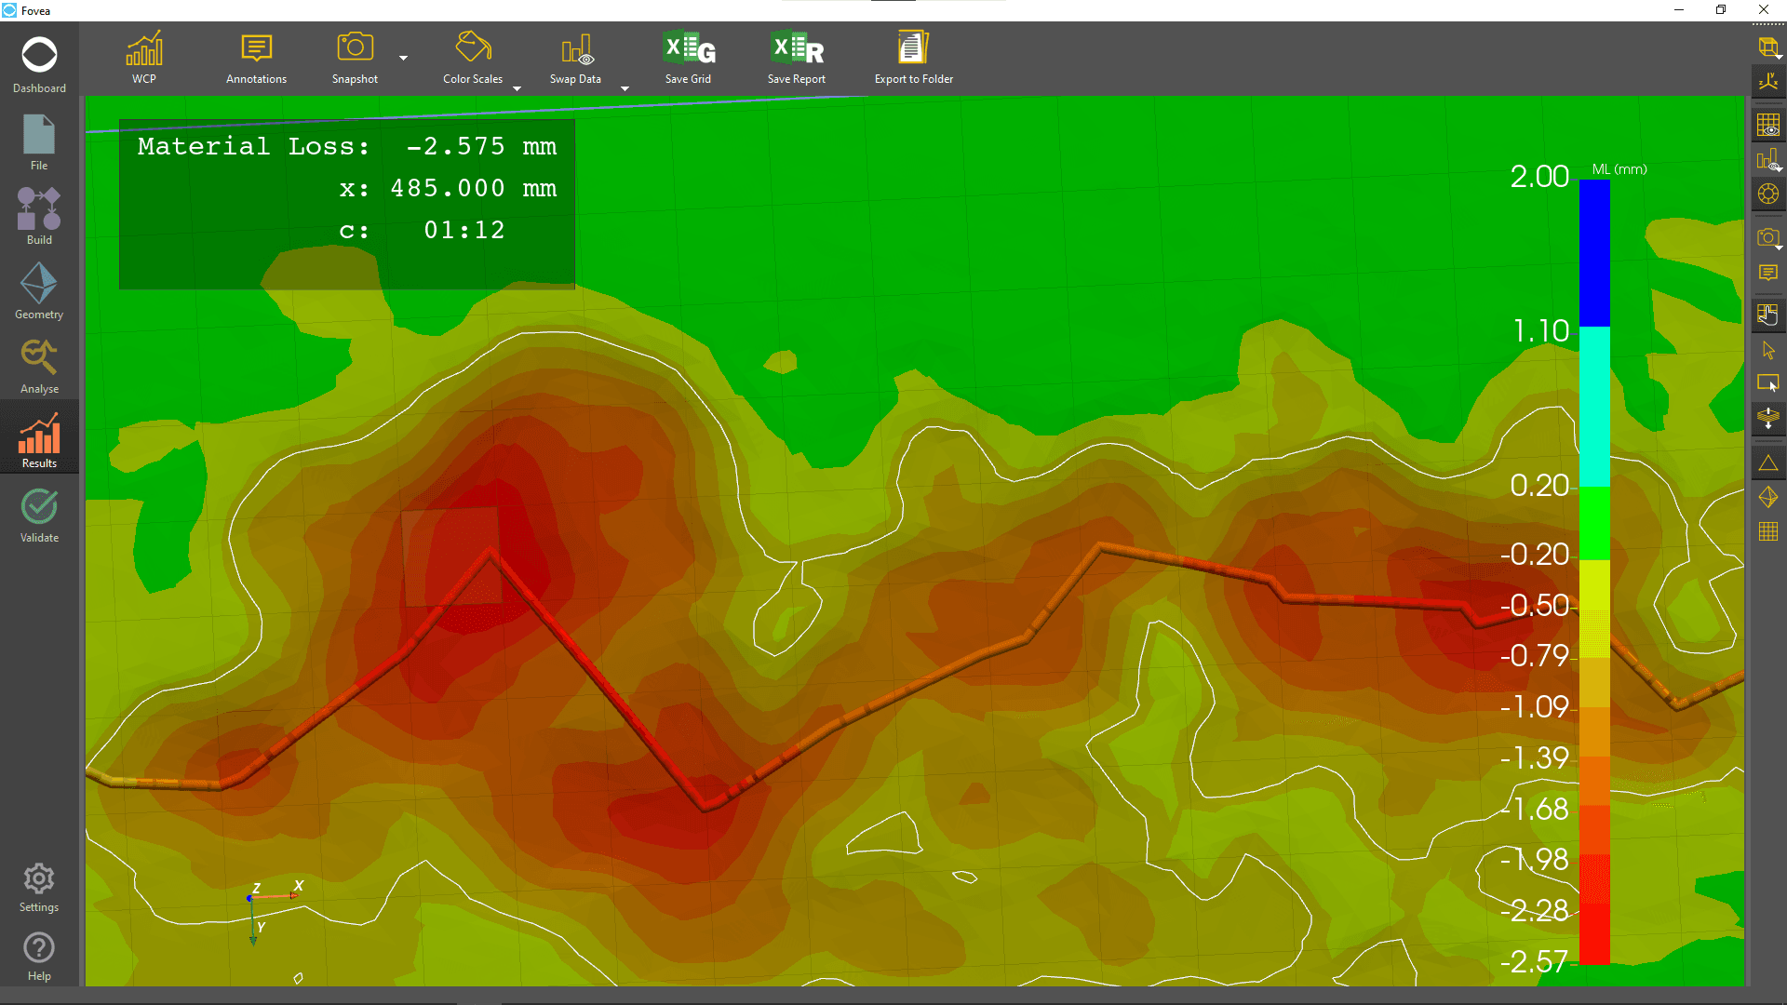
Task: Click the right-panel annotation comment icon
Action: pos(1768,273)
